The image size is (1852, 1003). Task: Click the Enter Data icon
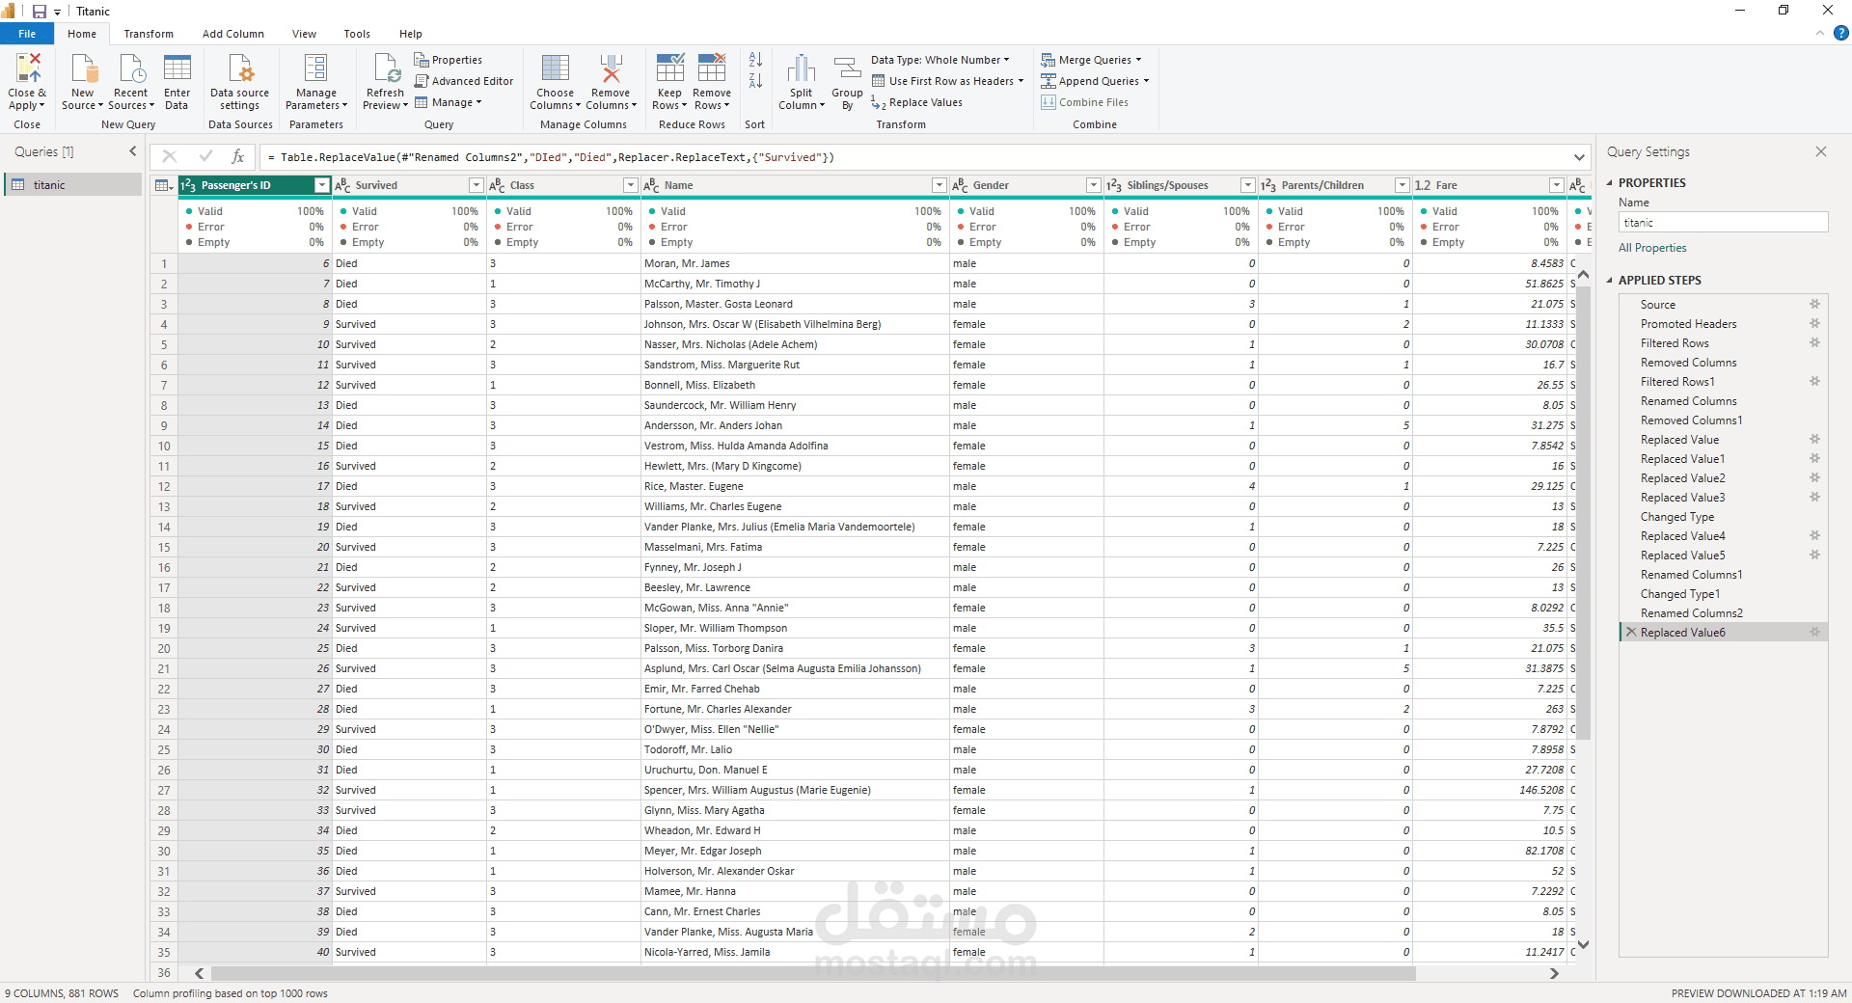[177, 69]
